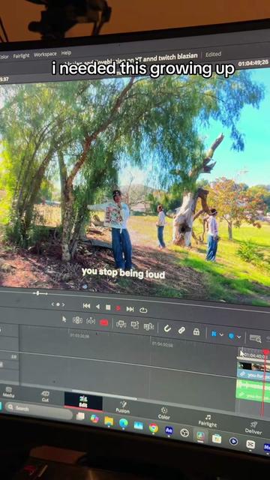Click the Replace Clip icon
Viewport: 270px width, 480px height.
point(148,326)
